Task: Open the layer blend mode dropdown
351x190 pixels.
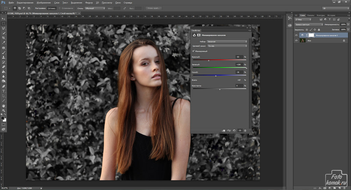Action: (308, 24)
